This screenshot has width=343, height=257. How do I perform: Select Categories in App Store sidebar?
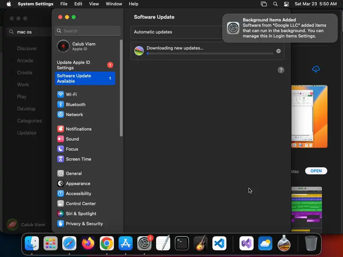click(x=29, y=120)
